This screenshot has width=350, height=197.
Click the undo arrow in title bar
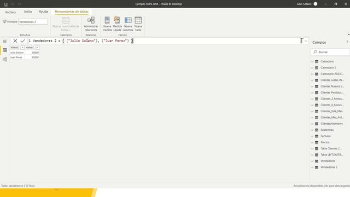click(x=13, y=4)
